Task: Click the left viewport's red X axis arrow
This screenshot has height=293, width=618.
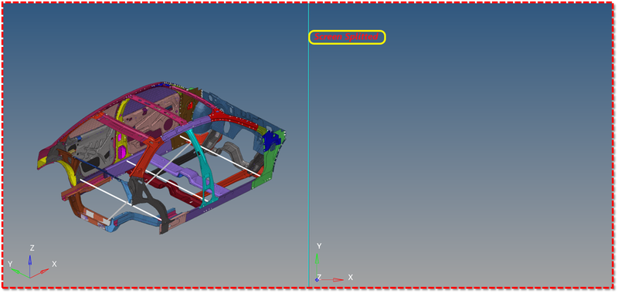Action: click(x=39, y=273)
